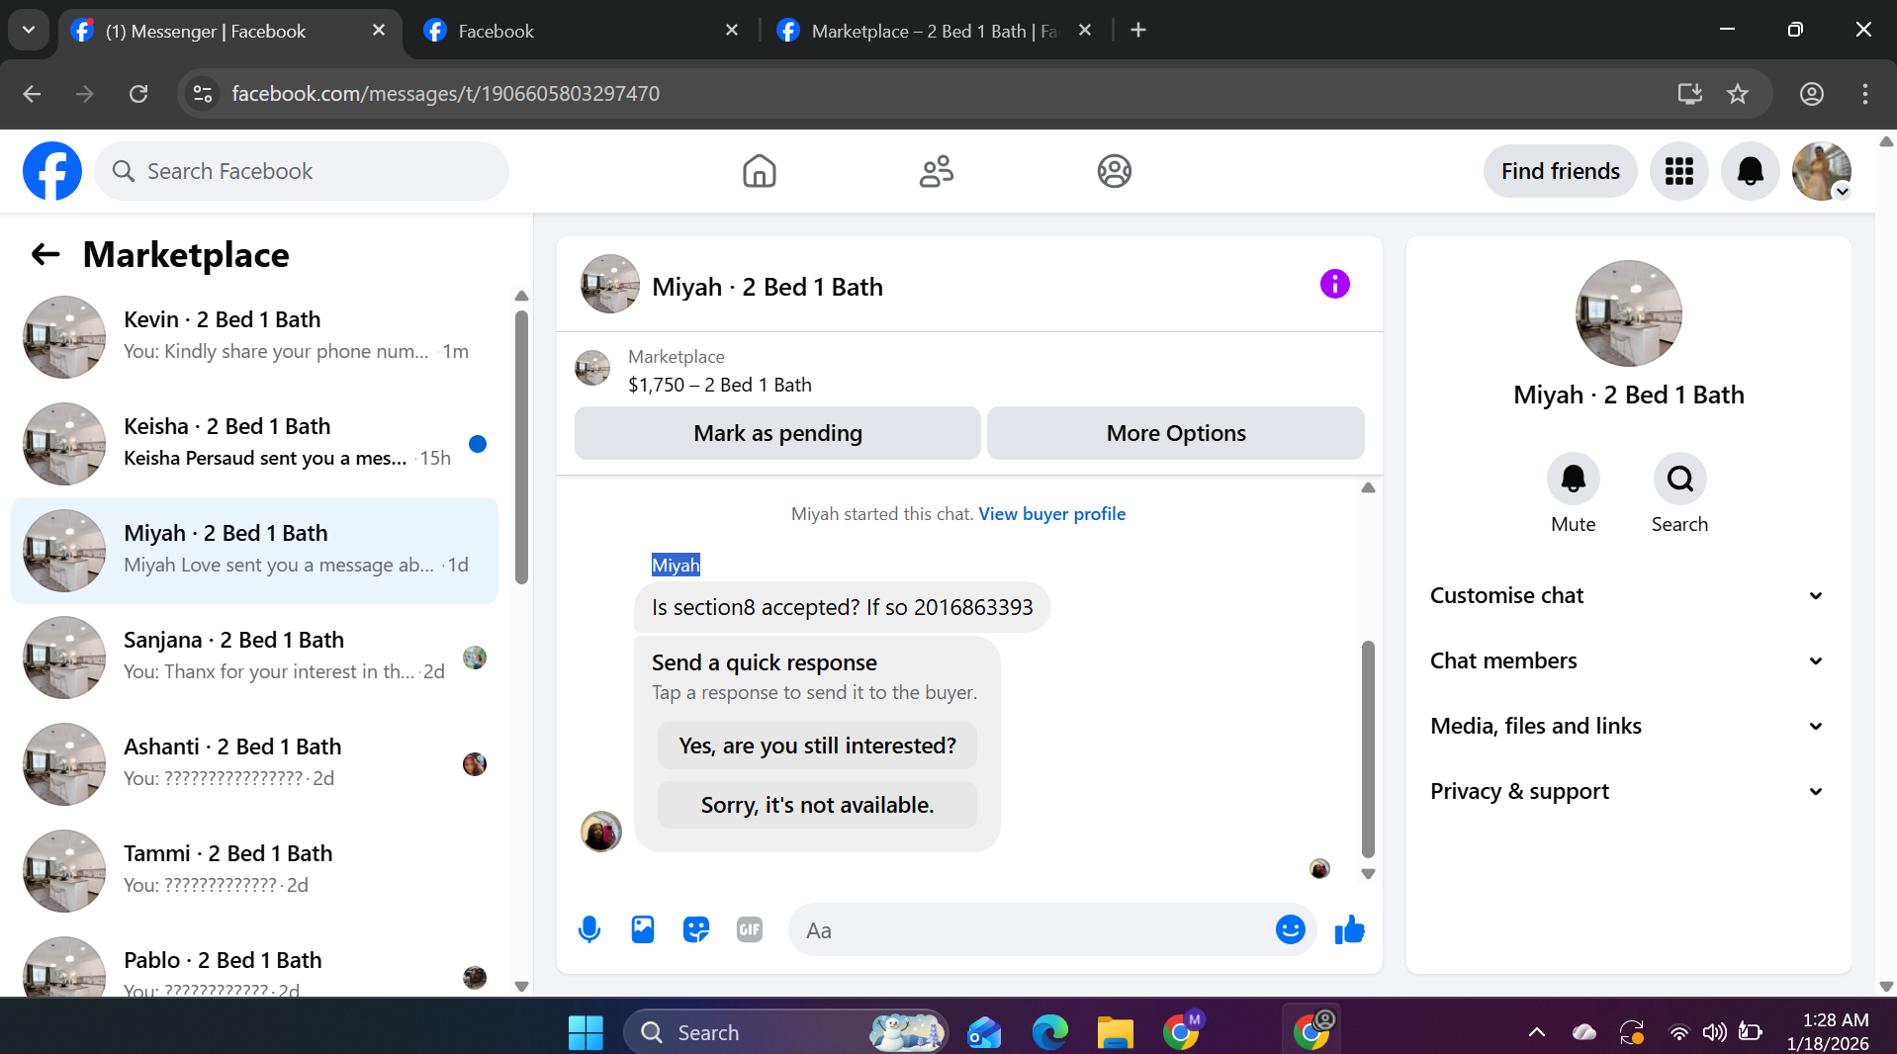This screenshot has height=1054, width=1897.
Task: Select Miyah · 2 Bed 1 Bath conversation
Action: (255, 551)
